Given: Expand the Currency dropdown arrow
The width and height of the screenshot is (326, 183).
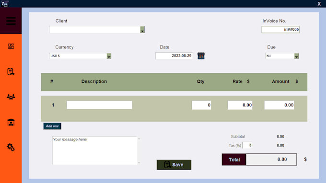Looking at the screenshot, I should [109, 56].
